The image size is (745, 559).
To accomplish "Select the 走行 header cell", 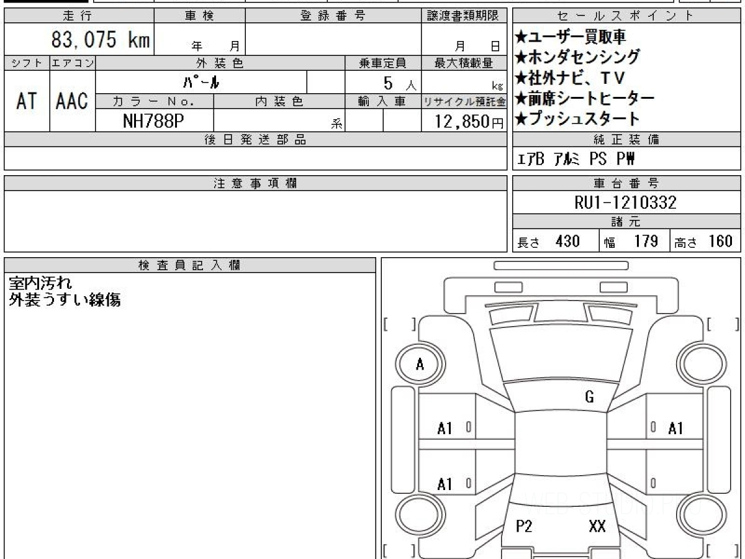I will click(x=78, y=16).
